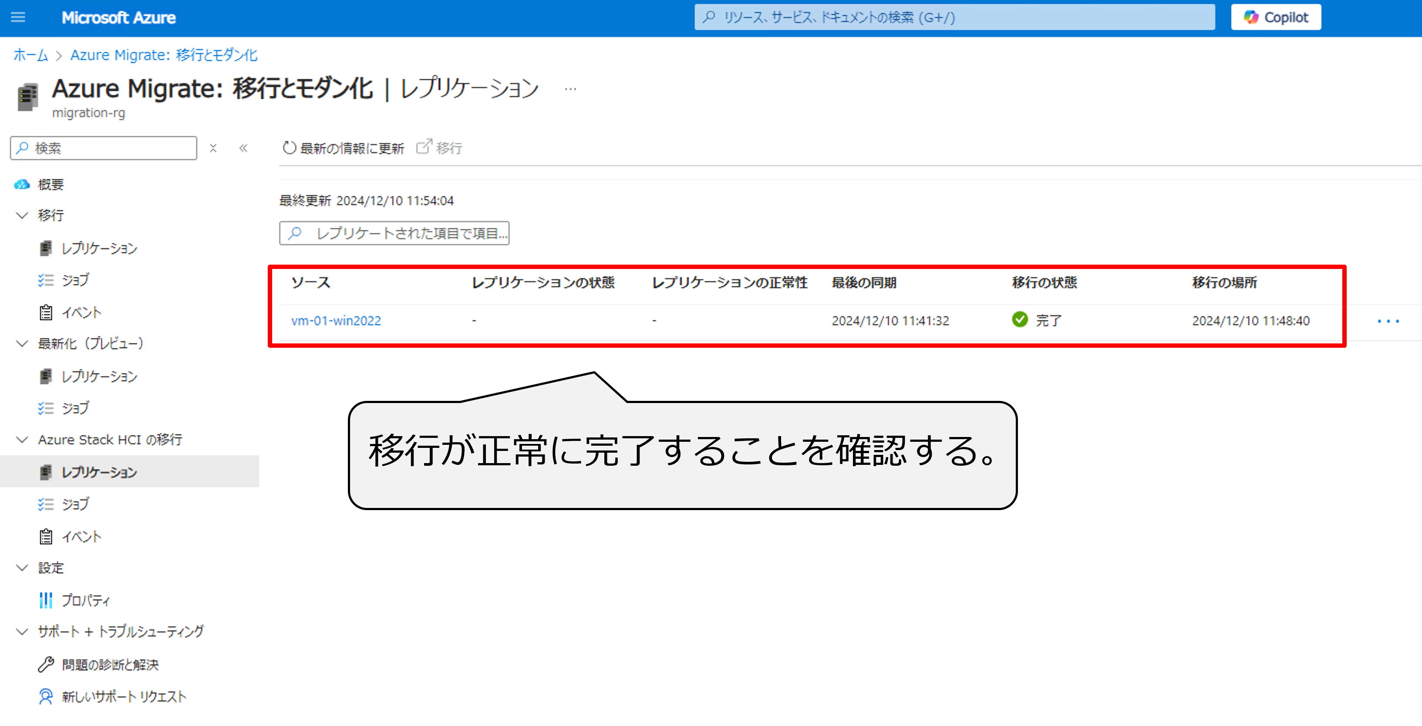Select イベント under the 移行 section
The width and height of the screenshot is (1422, 726).
81,313
